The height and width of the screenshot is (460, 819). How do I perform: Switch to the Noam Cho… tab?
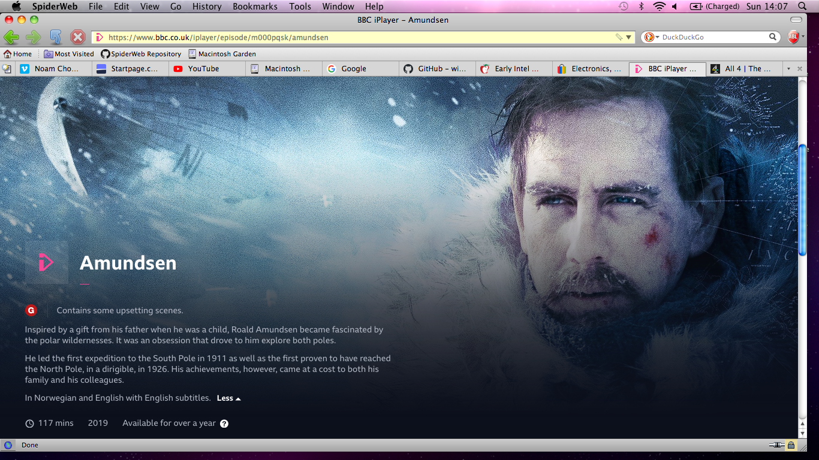point(54,69)
